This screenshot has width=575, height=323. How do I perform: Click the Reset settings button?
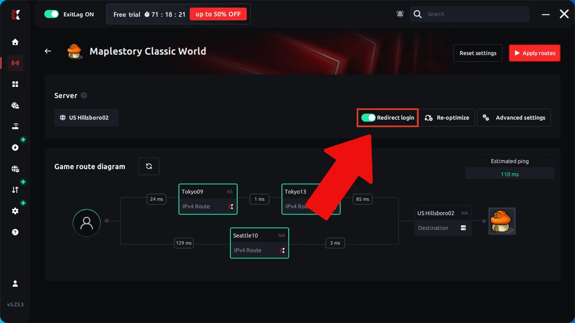[x=478, y=53]
